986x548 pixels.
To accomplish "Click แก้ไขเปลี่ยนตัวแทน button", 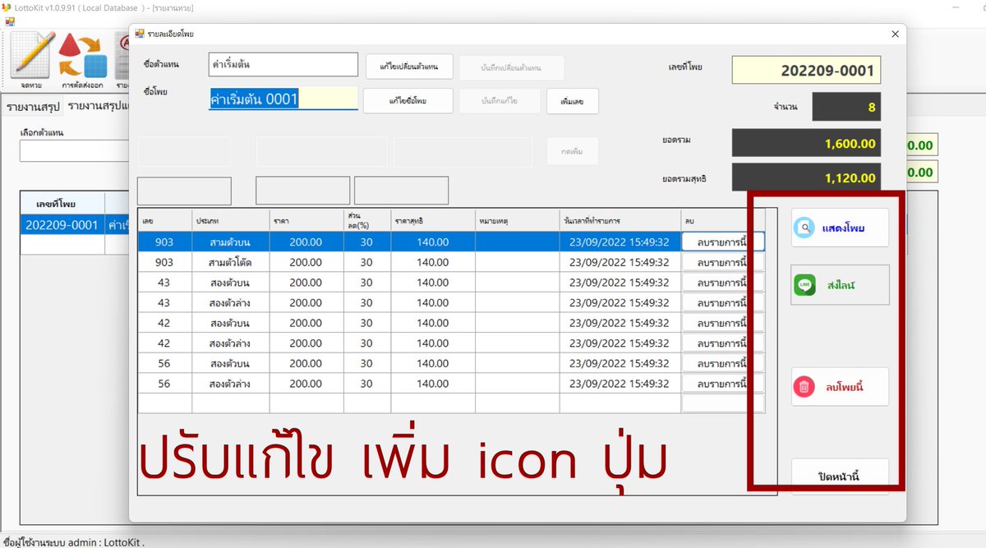I will [408, 67].
